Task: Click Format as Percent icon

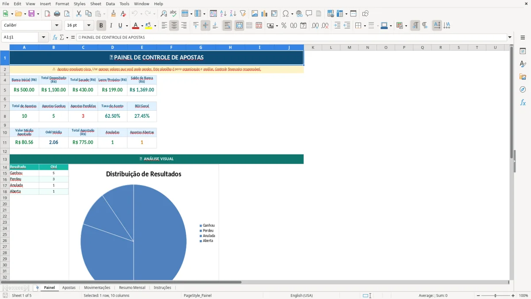Action: click(284, 26)
